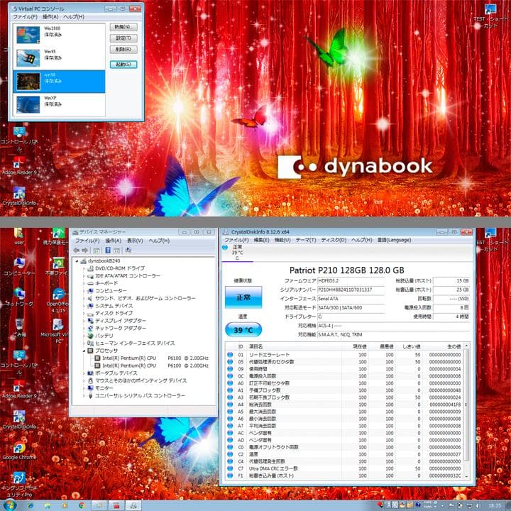Viewport: 511px width, 511px height.
Task: Expand DVD/CD-ROM ドライブ in Device Manager
Action: click(84, 268)
